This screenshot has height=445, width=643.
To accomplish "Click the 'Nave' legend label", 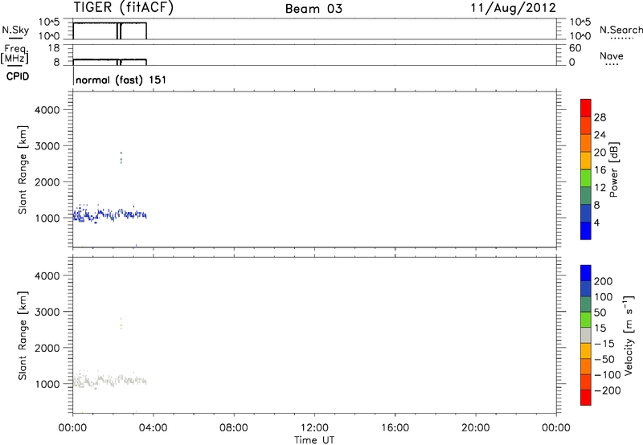I will [x=612, y=56].
